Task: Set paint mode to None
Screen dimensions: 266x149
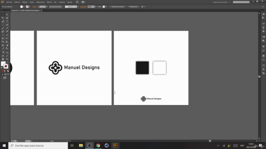Action: pyautogui.click(x=8, y=71)
